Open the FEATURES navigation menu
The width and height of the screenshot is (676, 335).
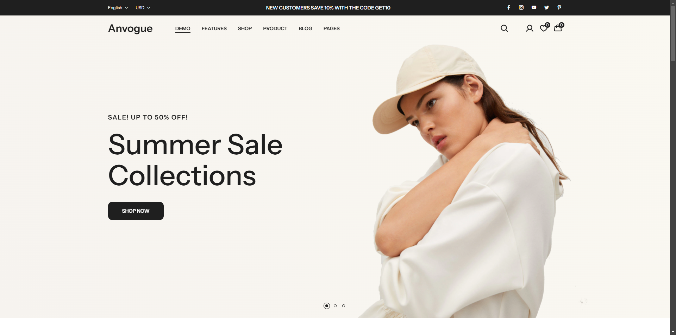click(214, 28)
